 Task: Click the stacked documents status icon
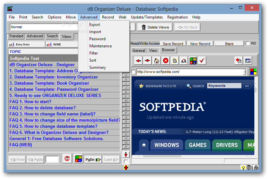click(x=250, y=168)
